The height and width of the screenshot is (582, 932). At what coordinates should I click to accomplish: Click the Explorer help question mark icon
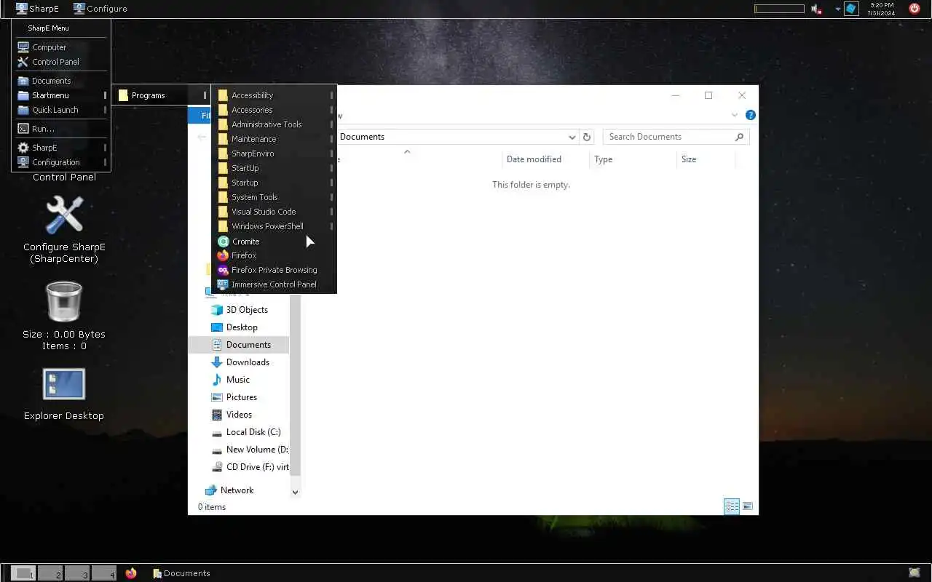[x=751, y=115]
